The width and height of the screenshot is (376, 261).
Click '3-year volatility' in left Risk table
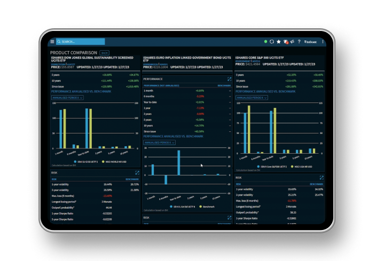(x=60, y=190)
